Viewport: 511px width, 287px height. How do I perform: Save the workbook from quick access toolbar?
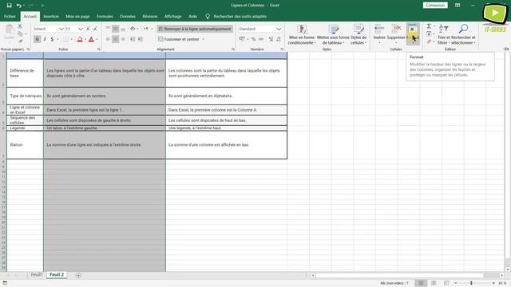(x=9, y=6)
